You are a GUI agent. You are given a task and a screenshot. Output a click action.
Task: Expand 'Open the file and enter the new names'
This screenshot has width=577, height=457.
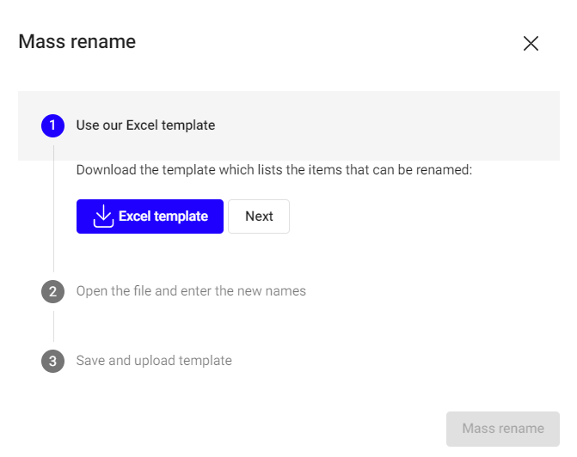191,291
